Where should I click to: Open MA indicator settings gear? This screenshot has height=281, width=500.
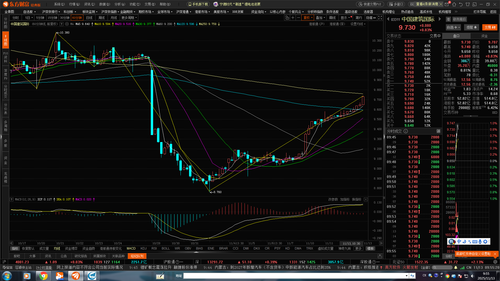tap(67, 24)
